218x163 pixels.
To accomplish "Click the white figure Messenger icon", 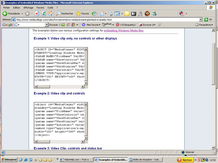I will (x=140, y=14).
